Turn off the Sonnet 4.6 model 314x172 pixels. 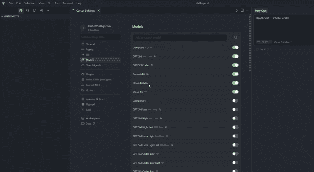pos(235,74)
